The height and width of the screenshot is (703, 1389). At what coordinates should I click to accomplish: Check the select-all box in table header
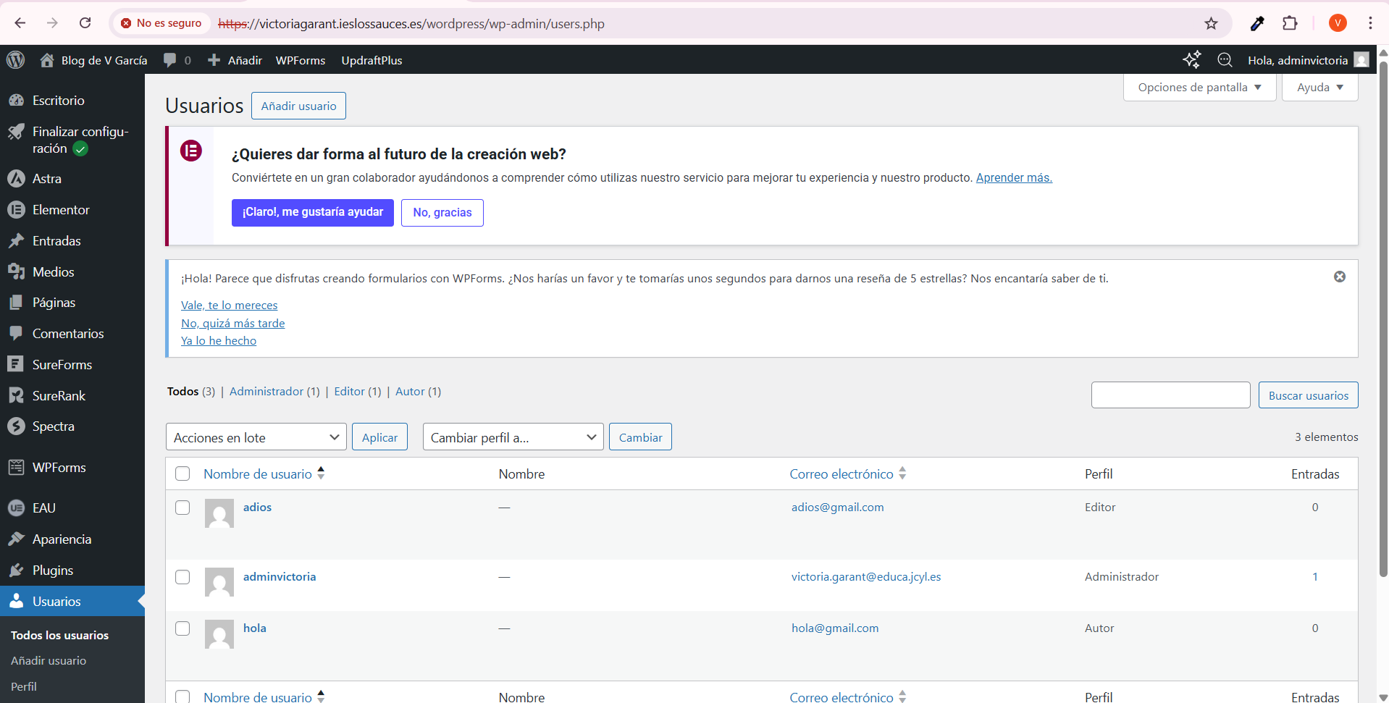tap(182, 473)
